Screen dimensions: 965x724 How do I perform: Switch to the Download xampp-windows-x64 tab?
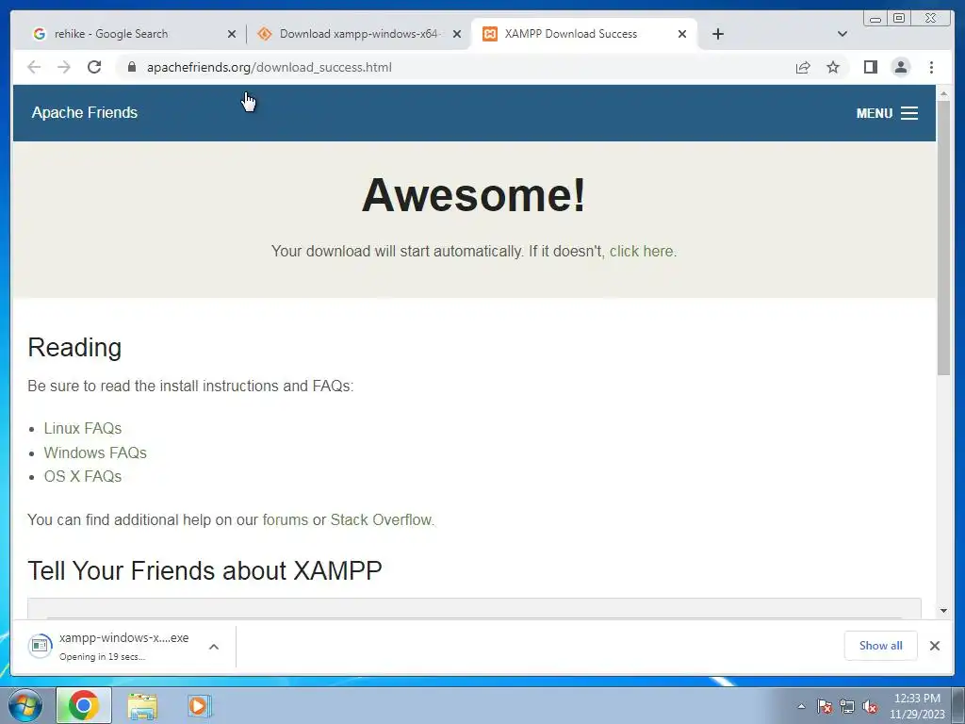pos(359,34)
